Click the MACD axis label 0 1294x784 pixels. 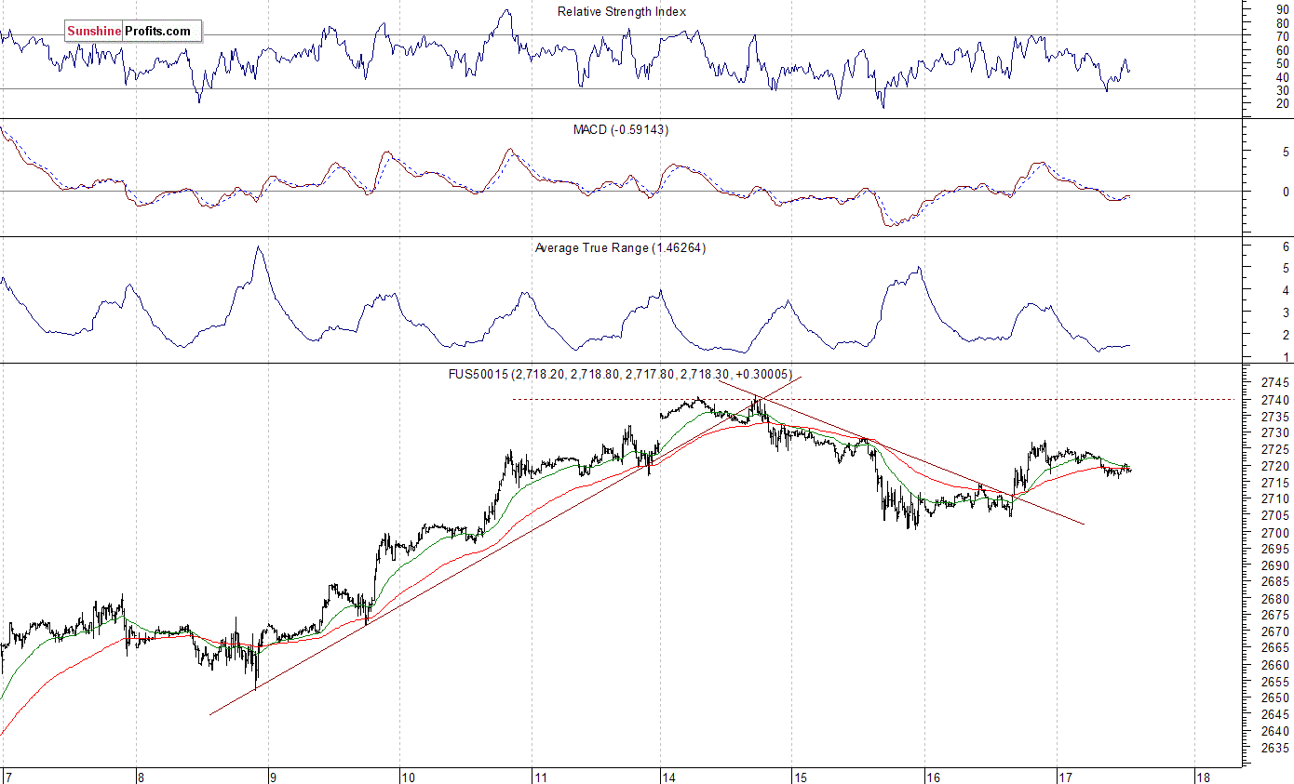1286,192
